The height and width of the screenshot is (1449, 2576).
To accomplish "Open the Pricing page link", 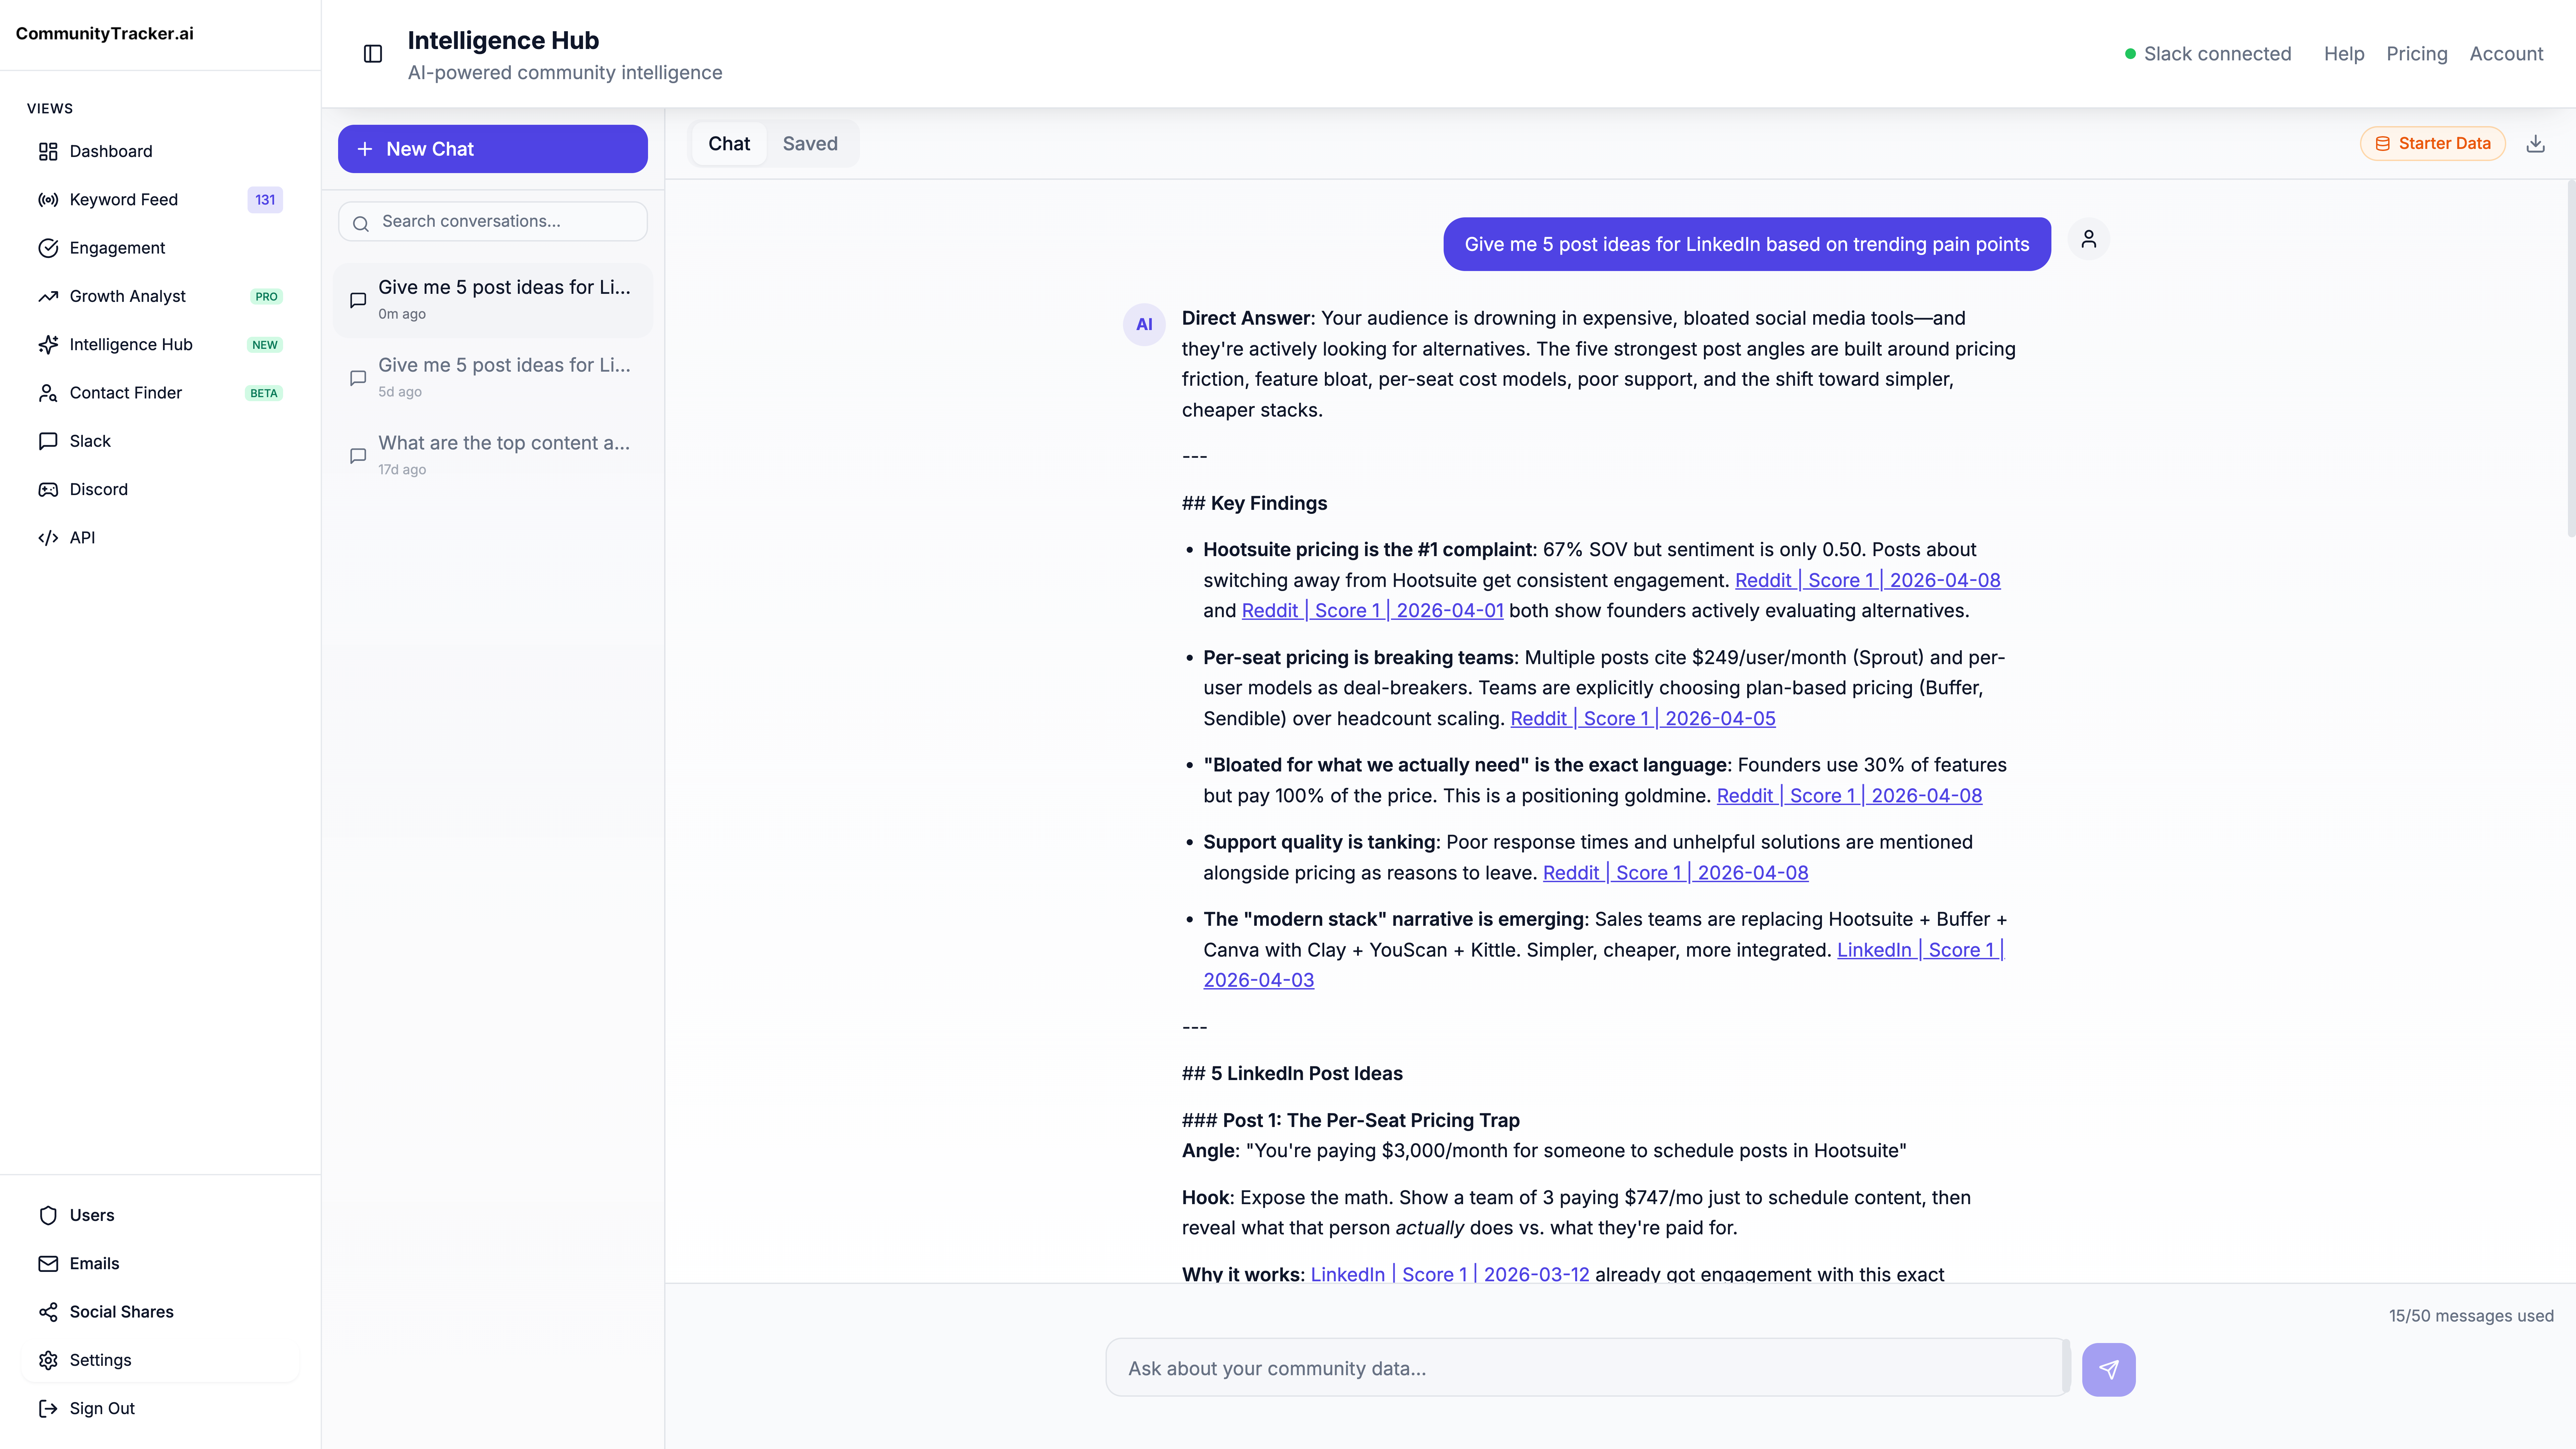I will [2416, 54].
